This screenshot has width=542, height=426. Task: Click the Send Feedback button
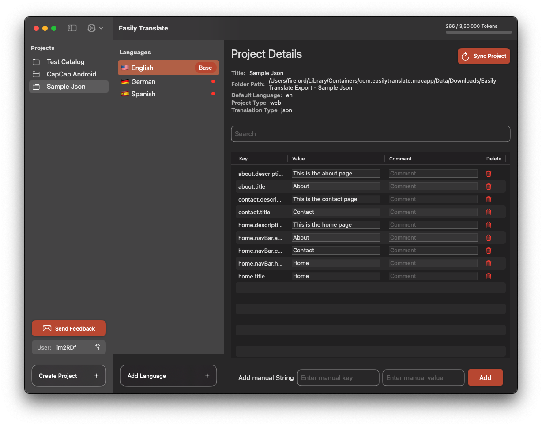click(69, 328)
